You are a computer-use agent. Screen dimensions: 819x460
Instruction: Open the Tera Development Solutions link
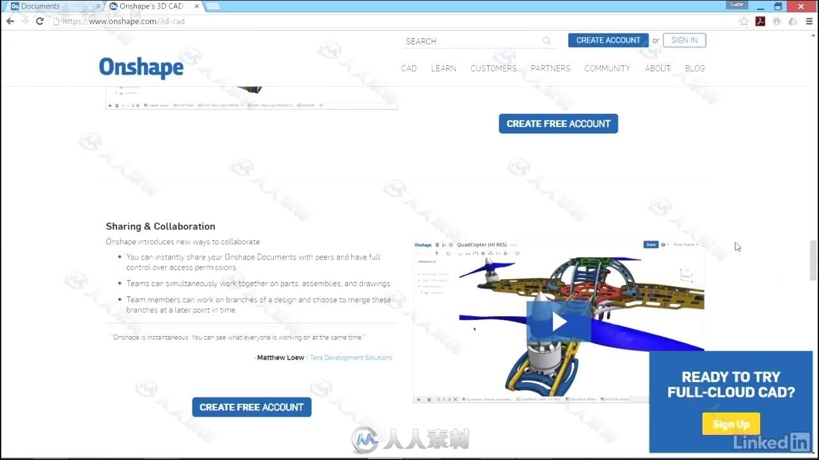tap(351, 358)
